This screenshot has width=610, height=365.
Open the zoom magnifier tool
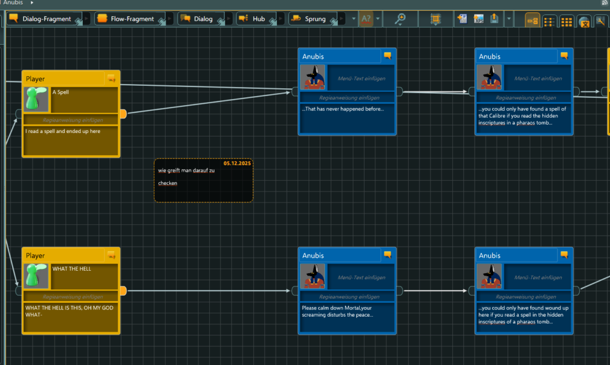point(400,19)
